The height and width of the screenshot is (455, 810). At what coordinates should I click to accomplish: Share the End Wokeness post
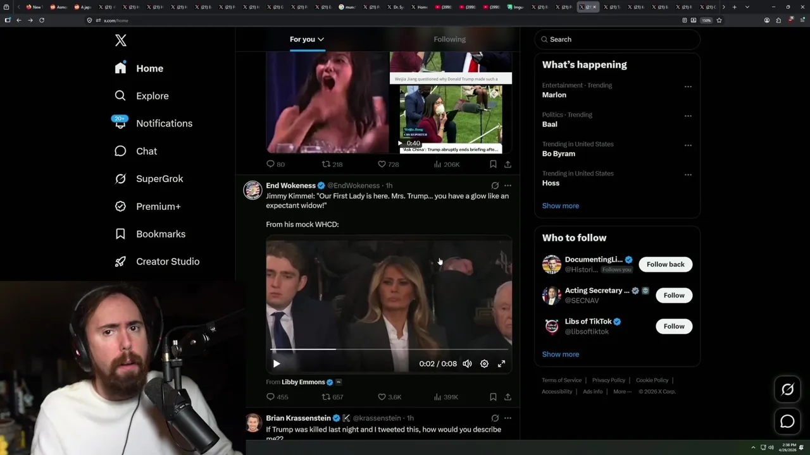[508, 397]
